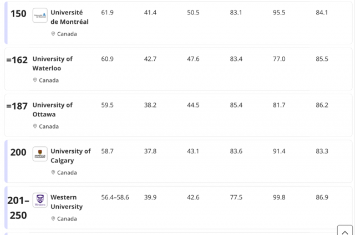Click the location pin under University of Ottawa
The image size is (355, 235).
[x=35, y=126]
